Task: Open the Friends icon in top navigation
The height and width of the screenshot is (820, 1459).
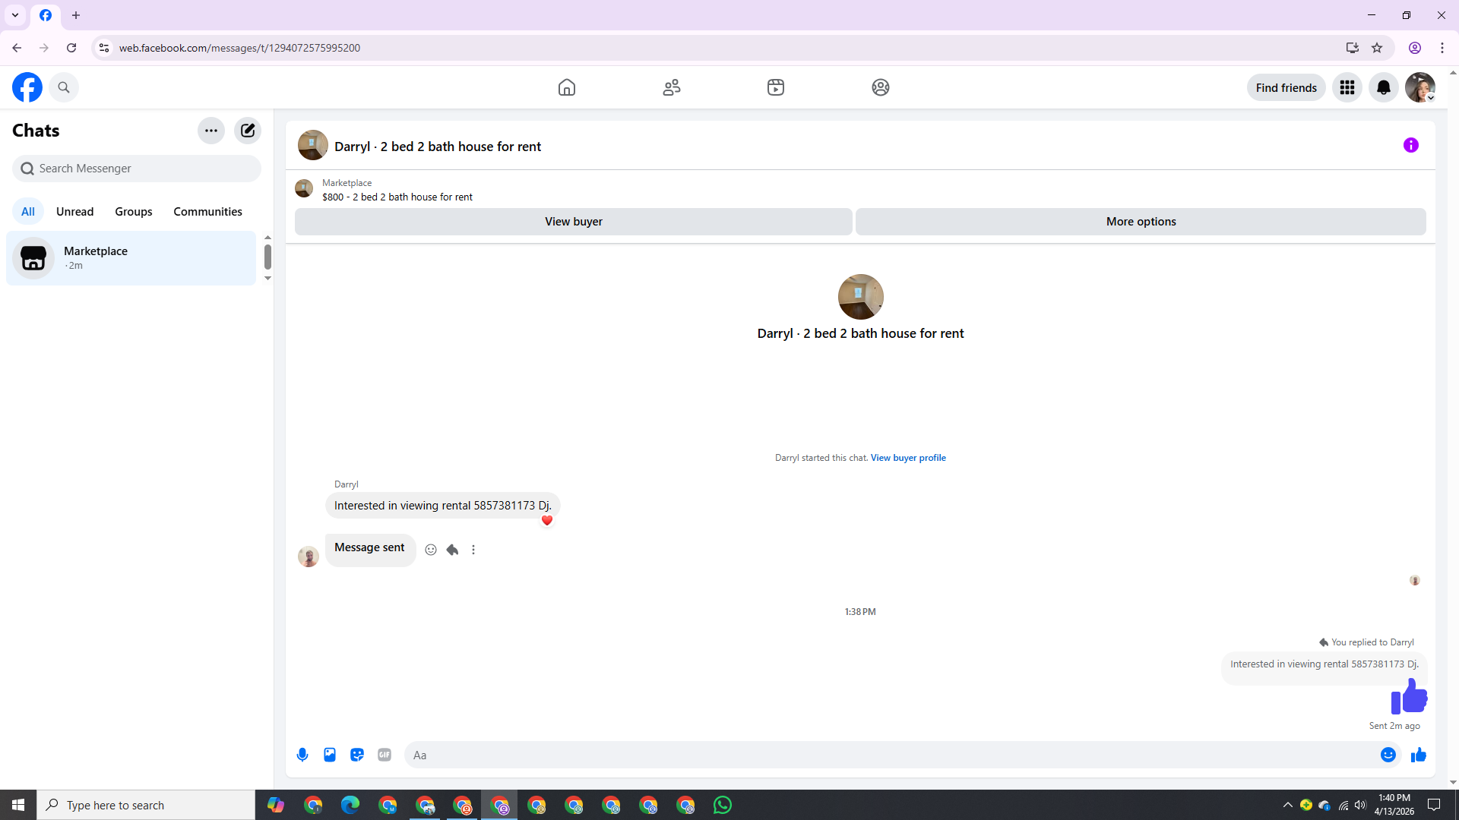Action: (672, 87)
